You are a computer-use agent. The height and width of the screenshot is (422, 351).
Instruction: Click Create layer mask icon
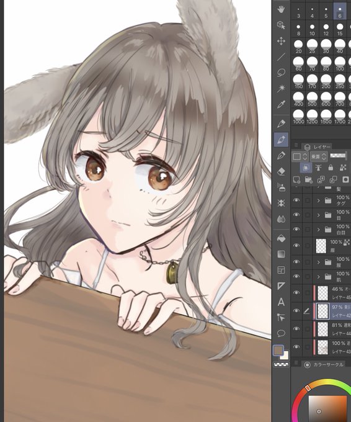345,179
